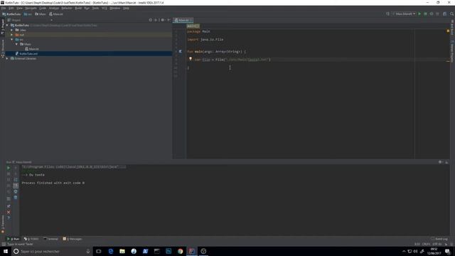Open the Messages tool window tab

(x=73, y=239)
